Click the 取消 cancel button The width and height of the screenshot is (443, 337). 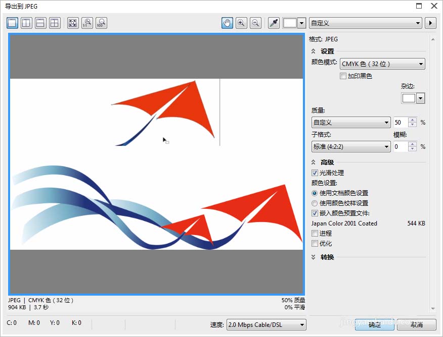click(417, 324)
